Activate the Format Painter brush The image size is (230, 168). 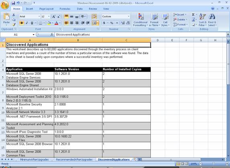[14, 25]
